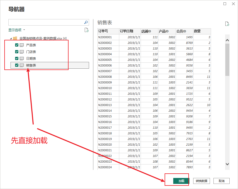238x189 pixels.
Task: Click the 会员ID column header
Action: pos(185,31)
